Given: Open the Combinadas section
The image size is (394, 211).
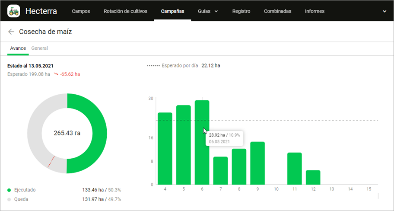Looking at the screenshot, I should (277, 11).
